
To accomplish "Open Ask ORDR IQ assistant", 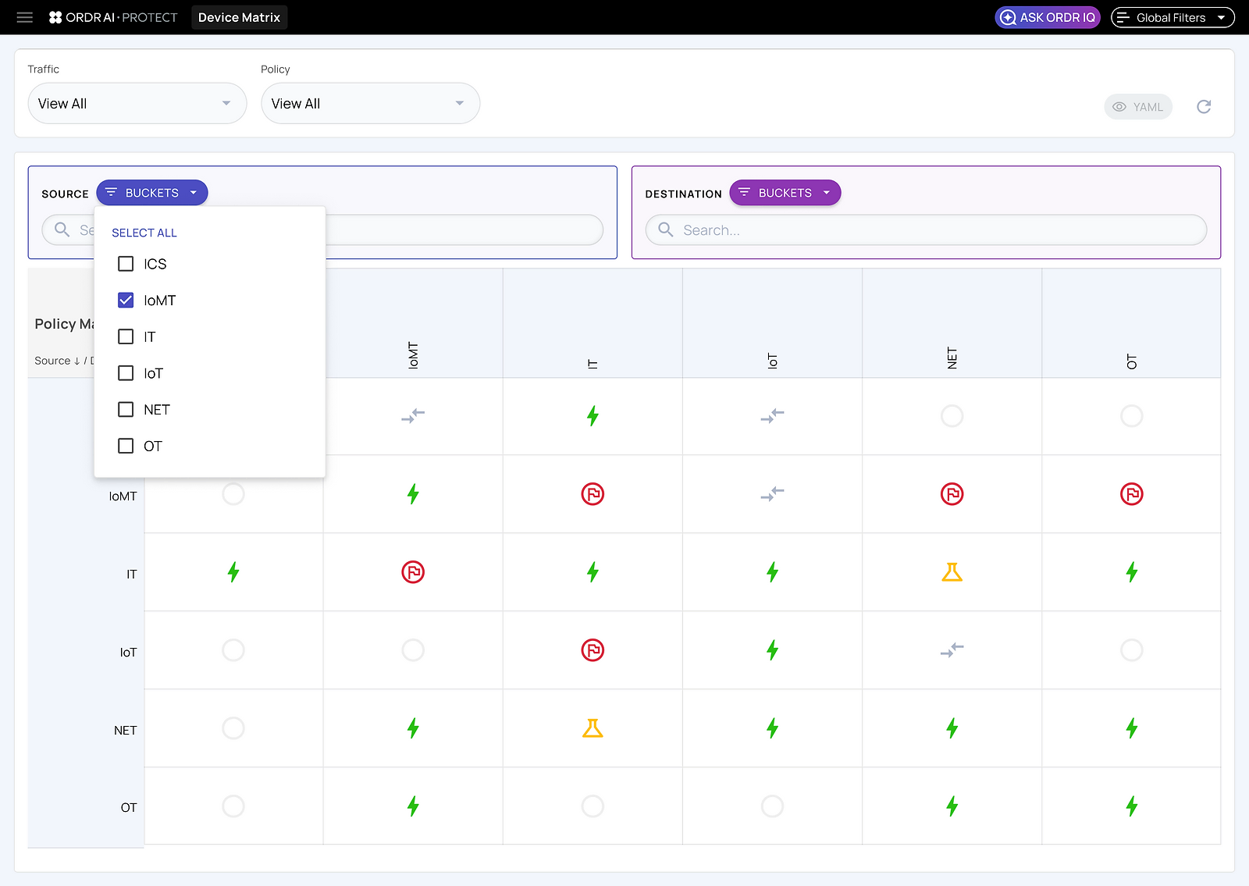I will click(1048, 17).
